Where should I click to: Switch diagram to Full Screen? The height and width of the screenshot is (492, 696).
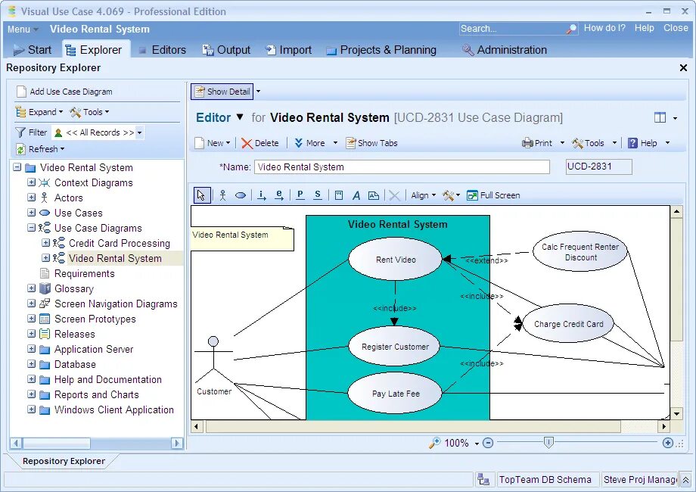coord(493,195)
